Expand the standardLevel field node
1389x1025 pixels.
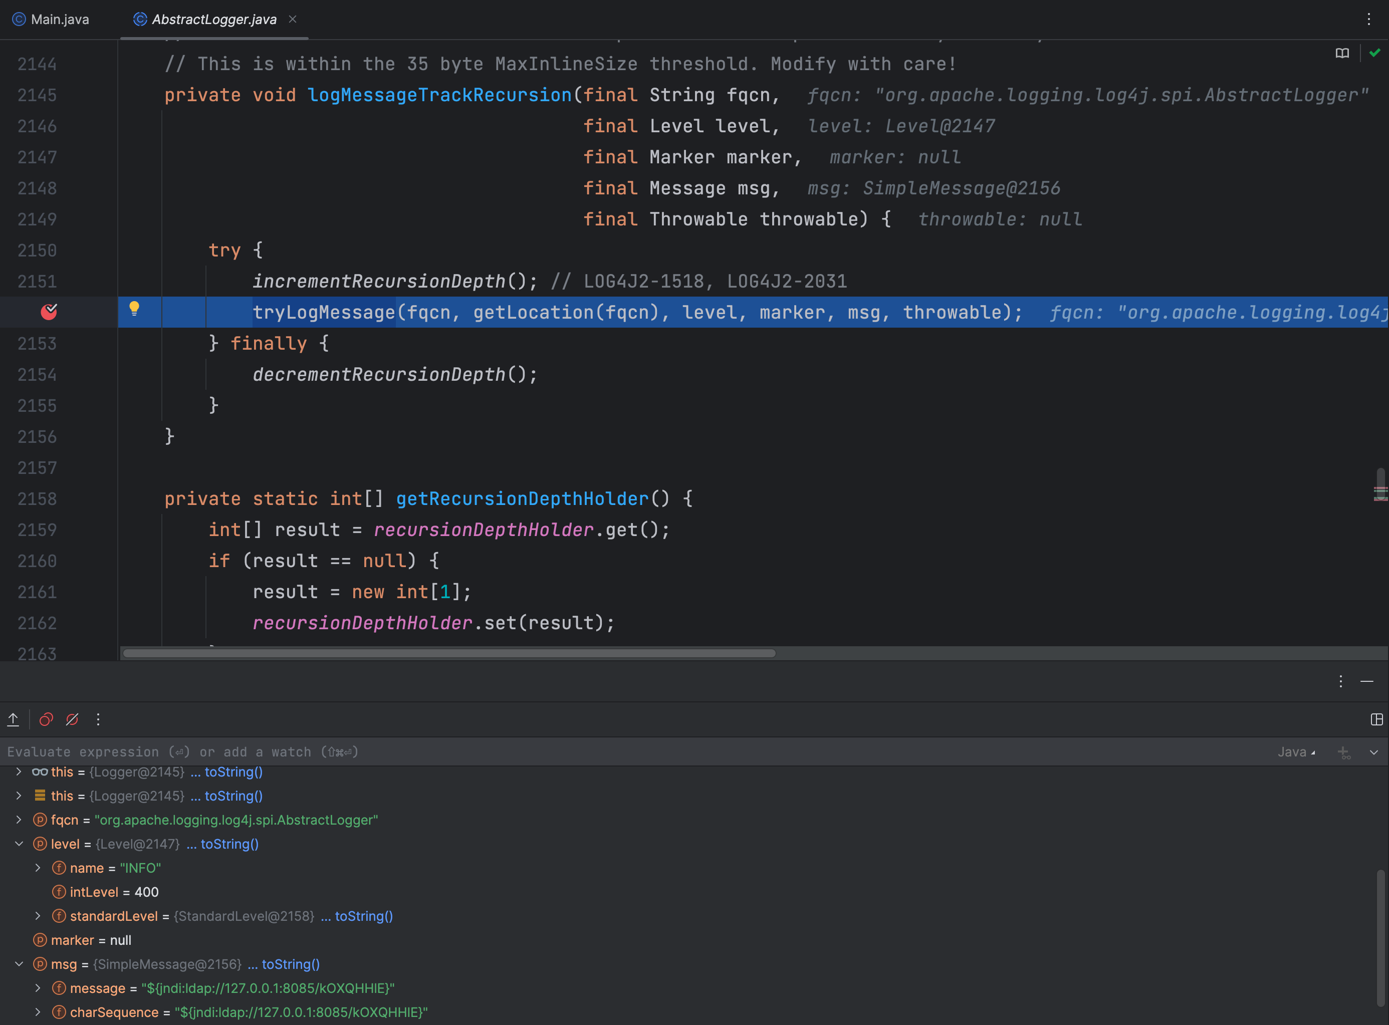pyautogui.click(x=38, y=916)
